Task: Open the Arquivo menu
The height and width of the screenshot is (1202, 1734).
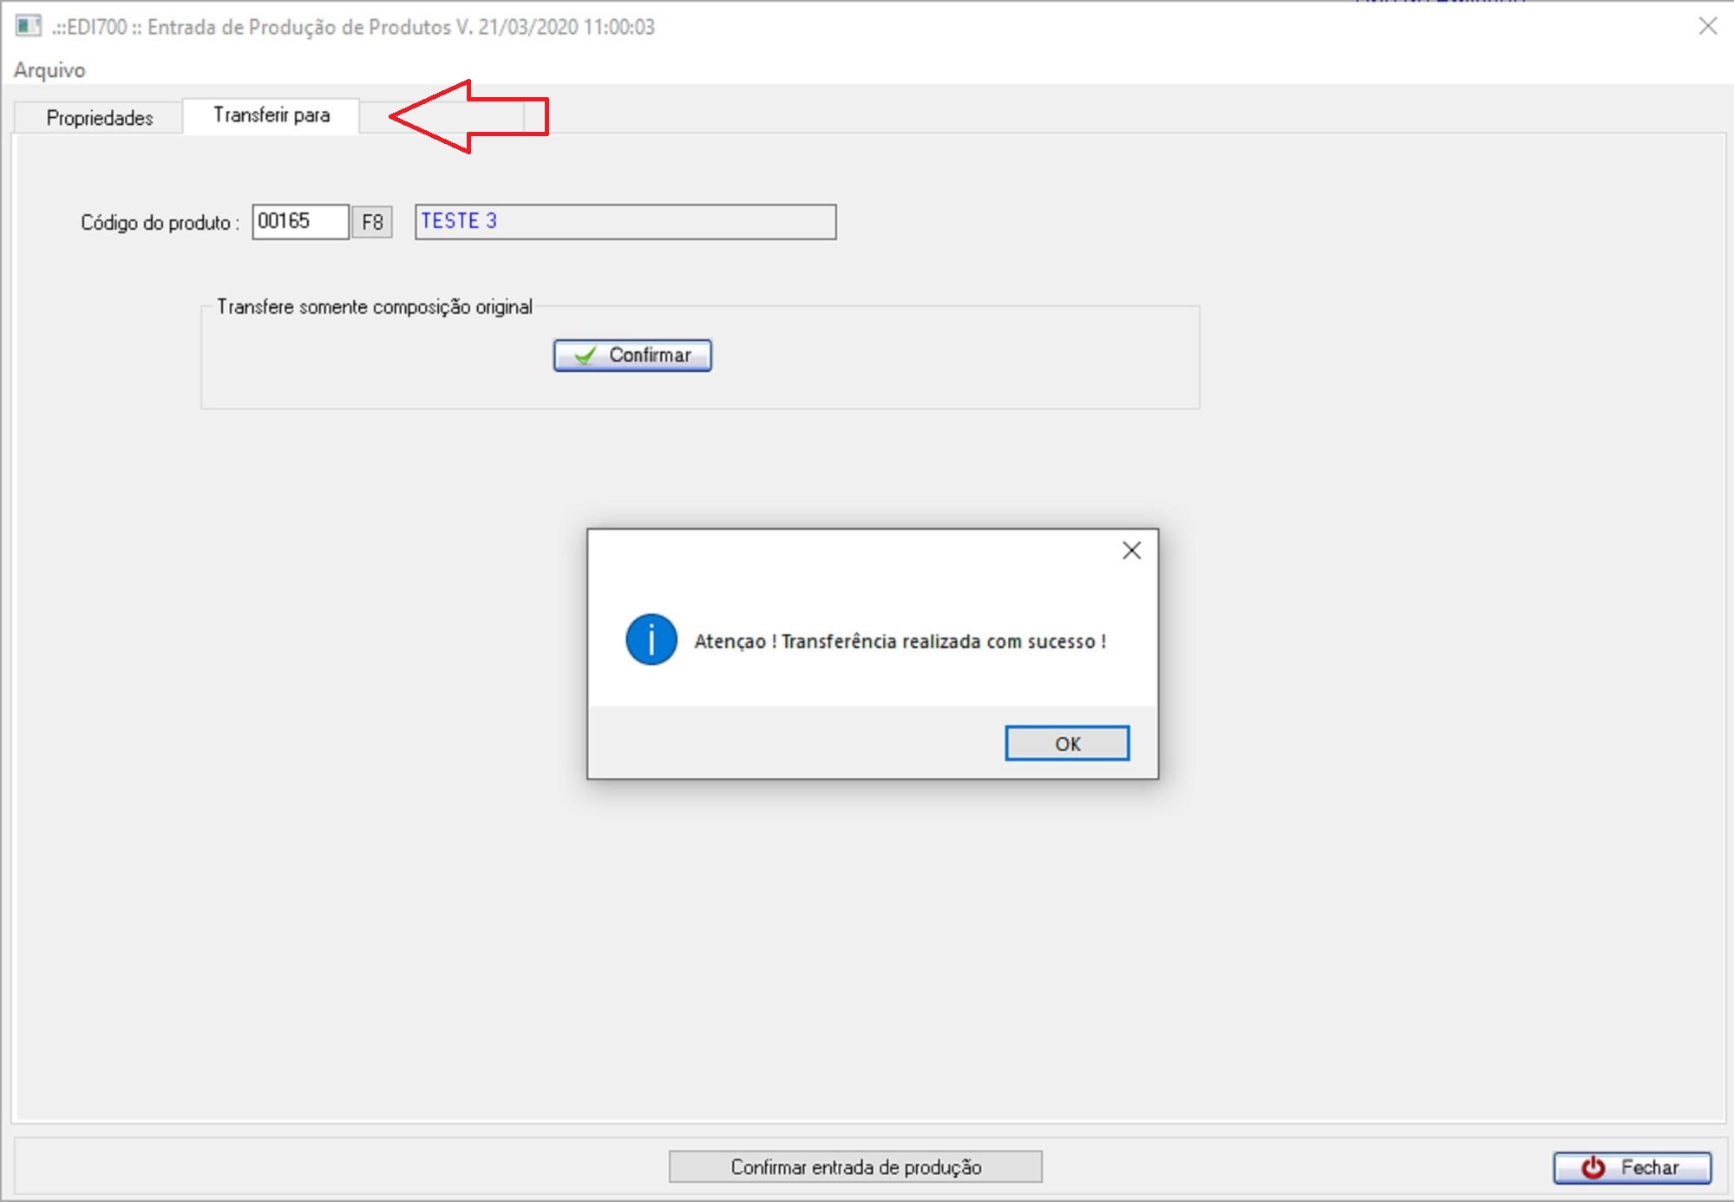Action: click(49, 70)
